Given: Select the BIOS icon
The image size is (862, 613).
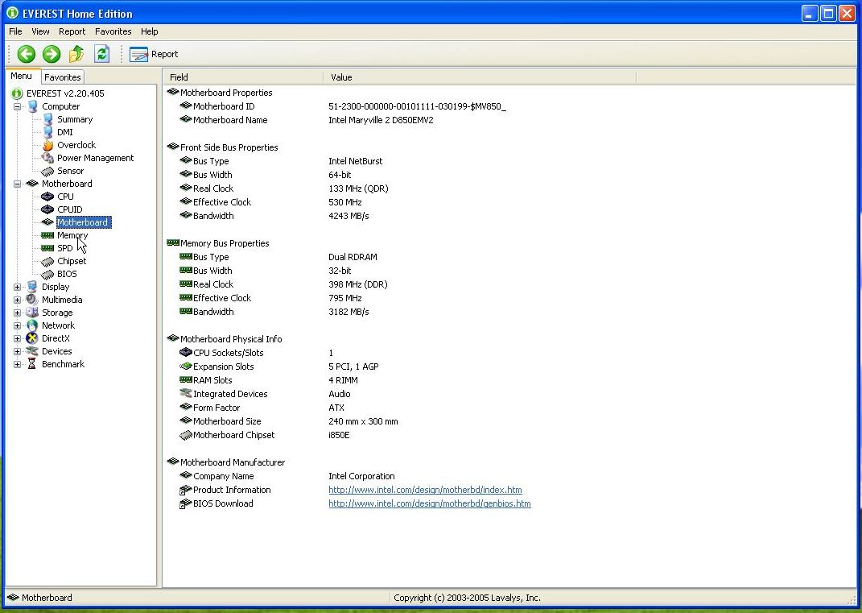Looking at the screenshot, I should point(47,274).
